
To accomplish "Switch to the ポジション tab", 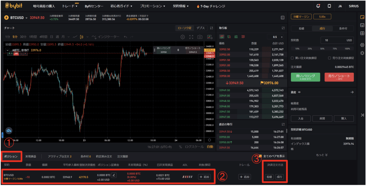I will tap(11, 156).
